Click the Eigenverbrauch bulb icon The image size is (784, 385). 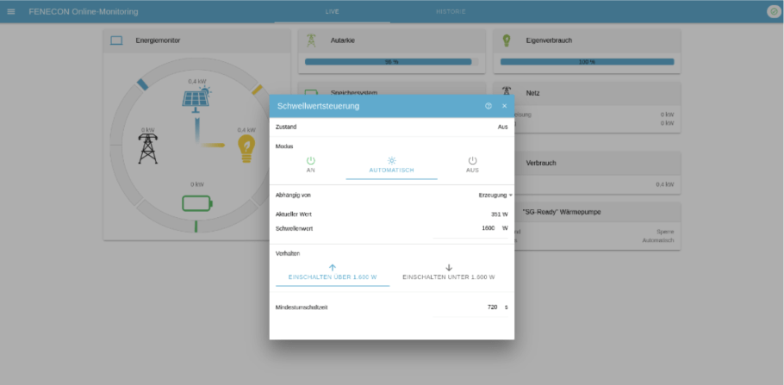[507, 40]
